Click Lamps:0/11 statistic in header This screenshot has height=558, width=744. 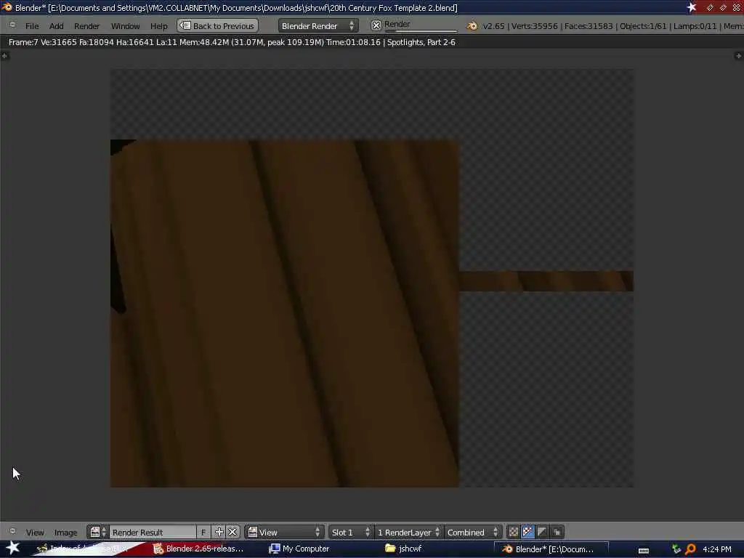(x=695, y=26)
